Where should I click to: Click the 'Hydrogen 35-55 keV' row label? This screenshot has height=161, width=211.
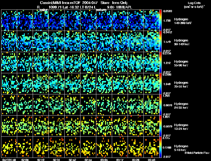tap(181, 85)
